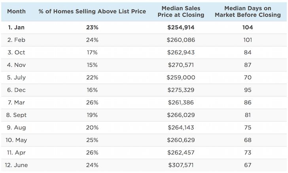
Task: Click the 75 days cell for August
Action: click(248, 128)
